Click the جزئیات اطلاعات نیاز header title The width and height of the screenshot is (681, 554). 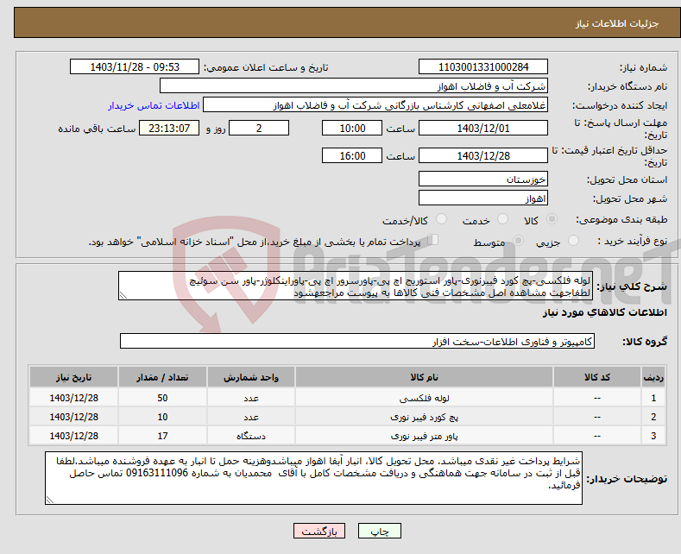[x=617, y=23]
